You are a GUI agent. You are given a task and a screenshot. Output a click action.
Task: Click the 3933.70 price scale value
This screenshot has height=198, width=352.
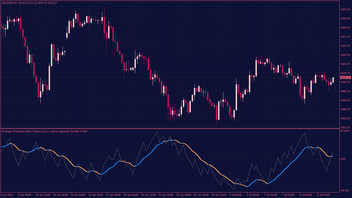345,128
